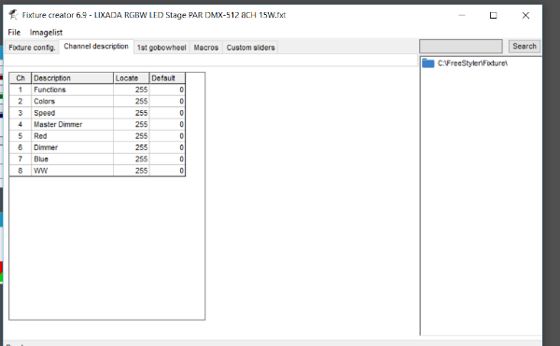Open the Imagelist menu
This screenshot has height=346, width=560.
[46, 33]
